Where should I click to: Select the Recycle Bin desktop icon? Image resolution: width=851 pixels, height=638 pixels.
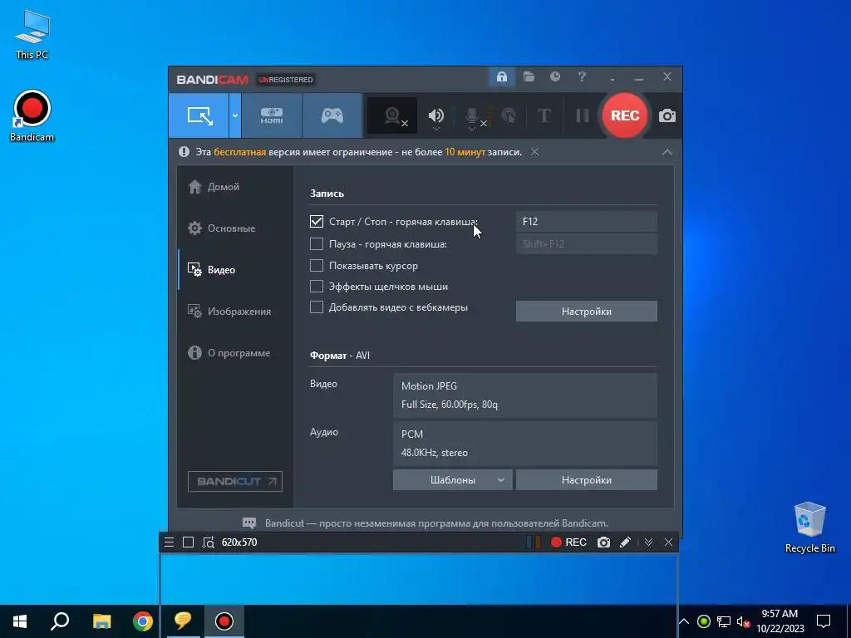click(x=809, y=528)
